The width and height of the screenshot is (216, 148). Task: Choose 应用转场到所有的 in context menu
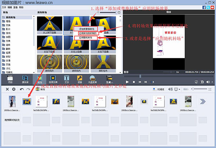[x=89, y=33]
